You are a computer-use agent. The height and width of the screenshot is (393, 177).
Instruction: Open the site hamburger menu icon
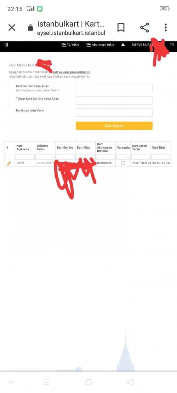point(6,45)
